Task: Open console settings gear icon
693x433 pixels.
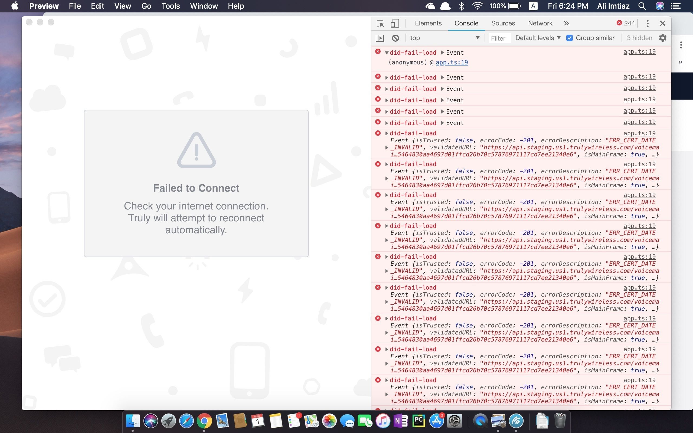Action: (663, 38)
